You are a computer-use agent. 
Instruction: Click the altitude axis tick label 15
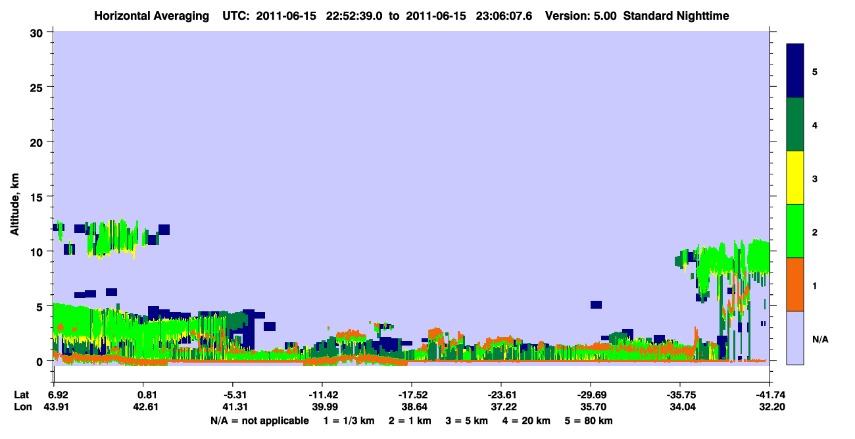click(x=38, y=196)
